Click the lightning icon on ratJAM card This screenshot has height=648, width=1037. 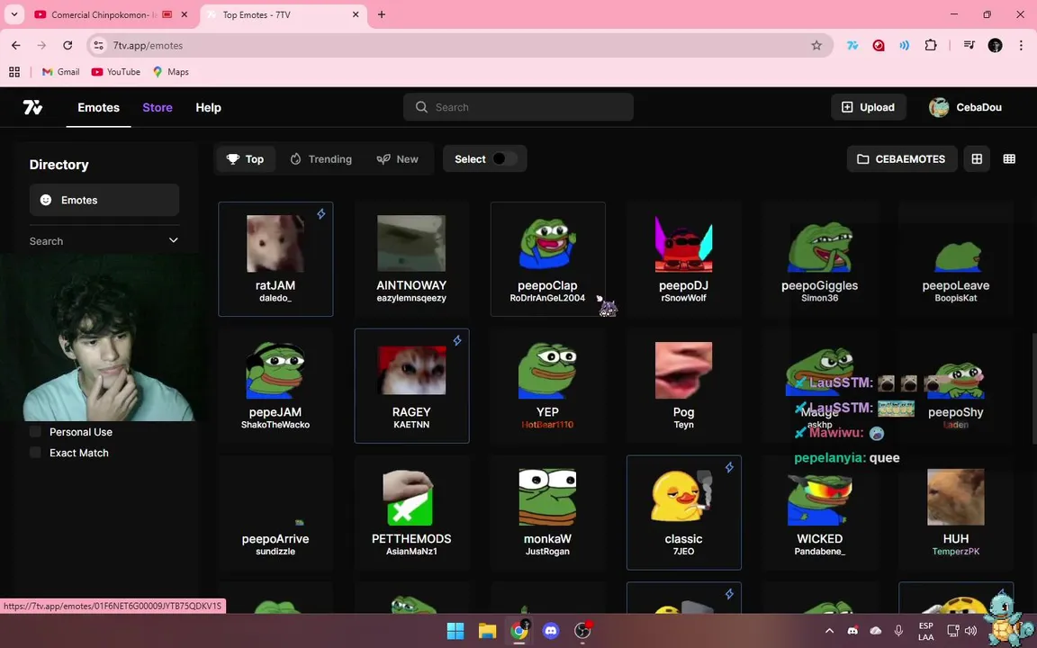coord(320,213)
